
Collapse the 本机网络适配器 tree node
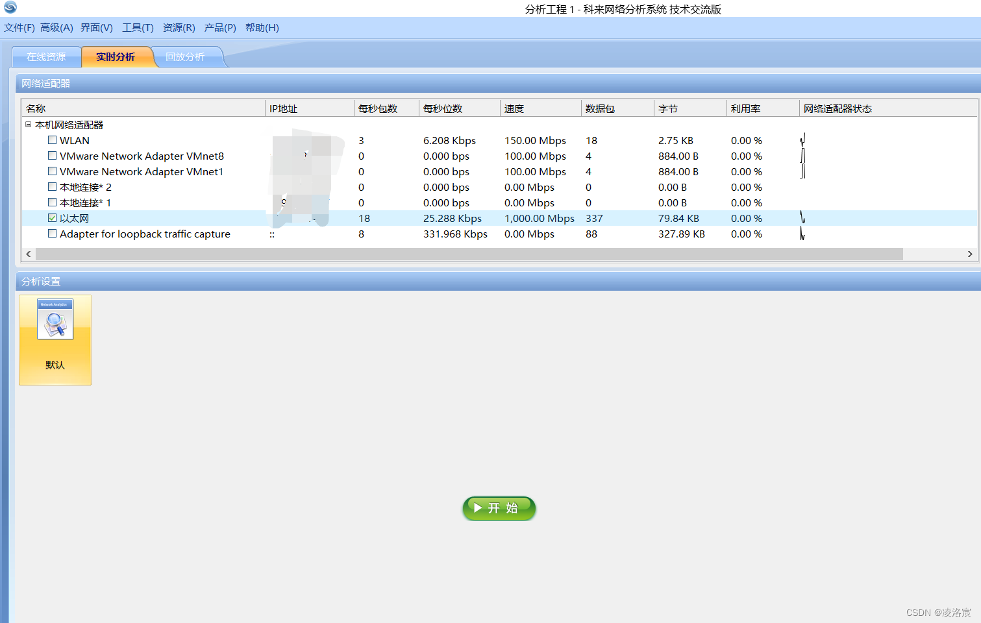pos(28,125)
